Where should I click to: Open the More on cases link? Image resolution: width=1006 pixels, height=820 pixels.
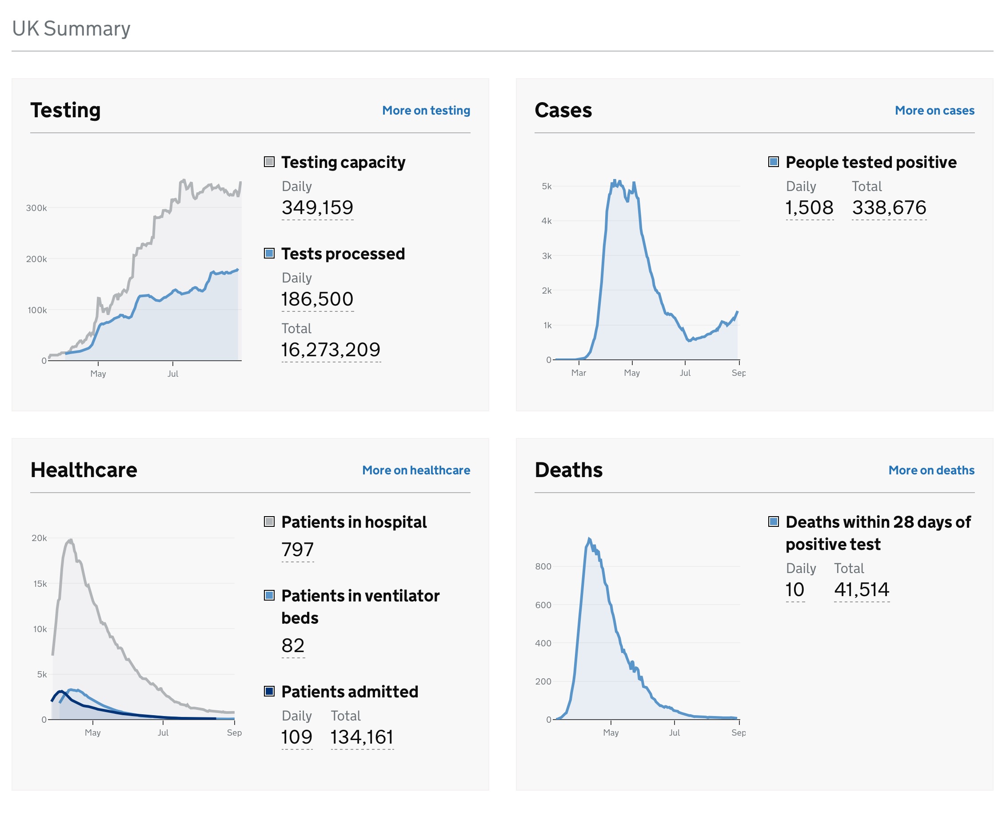click(x=934, y=111)
